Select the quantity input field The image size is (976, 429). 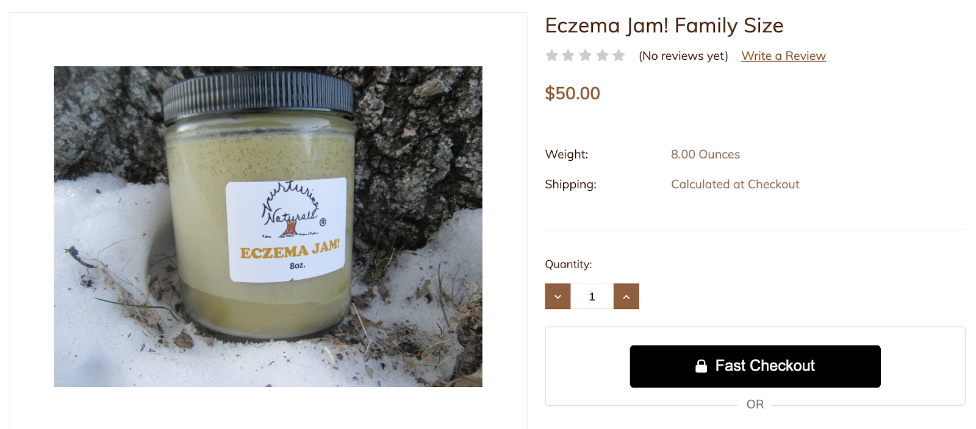click(592, 296)
